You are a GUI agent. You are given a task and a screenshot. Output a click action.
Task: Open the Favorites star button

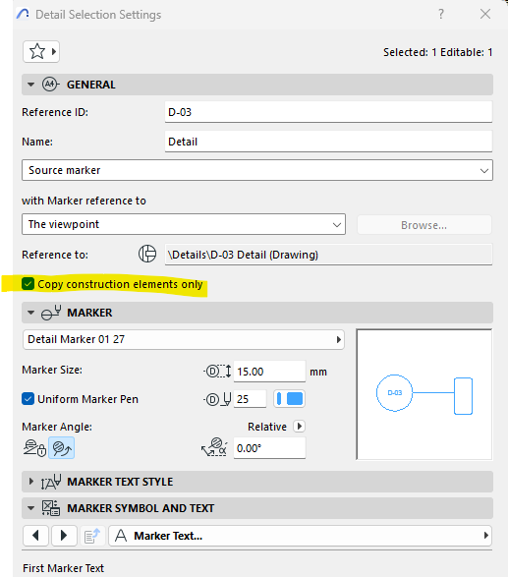pyautogui.click(x=41, y=51)
